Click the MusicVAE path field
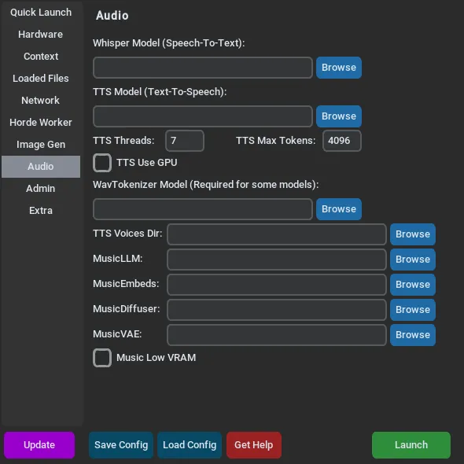 [277, 335]
